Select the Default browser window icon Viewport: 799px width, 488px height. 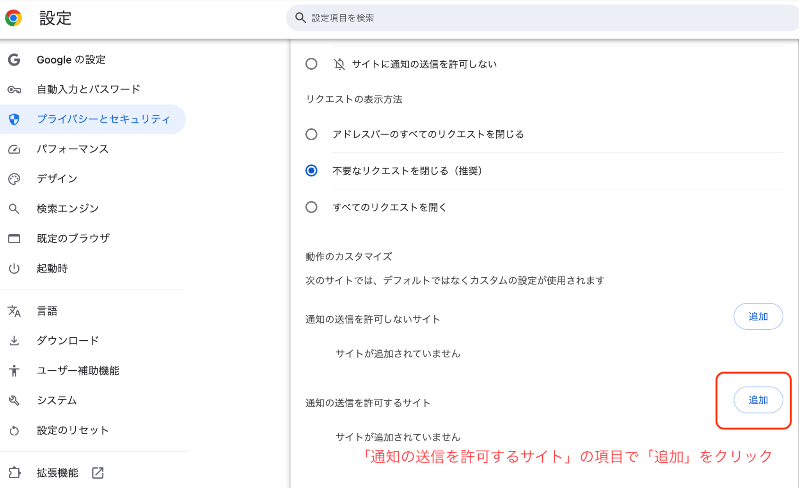click(14, 238)
